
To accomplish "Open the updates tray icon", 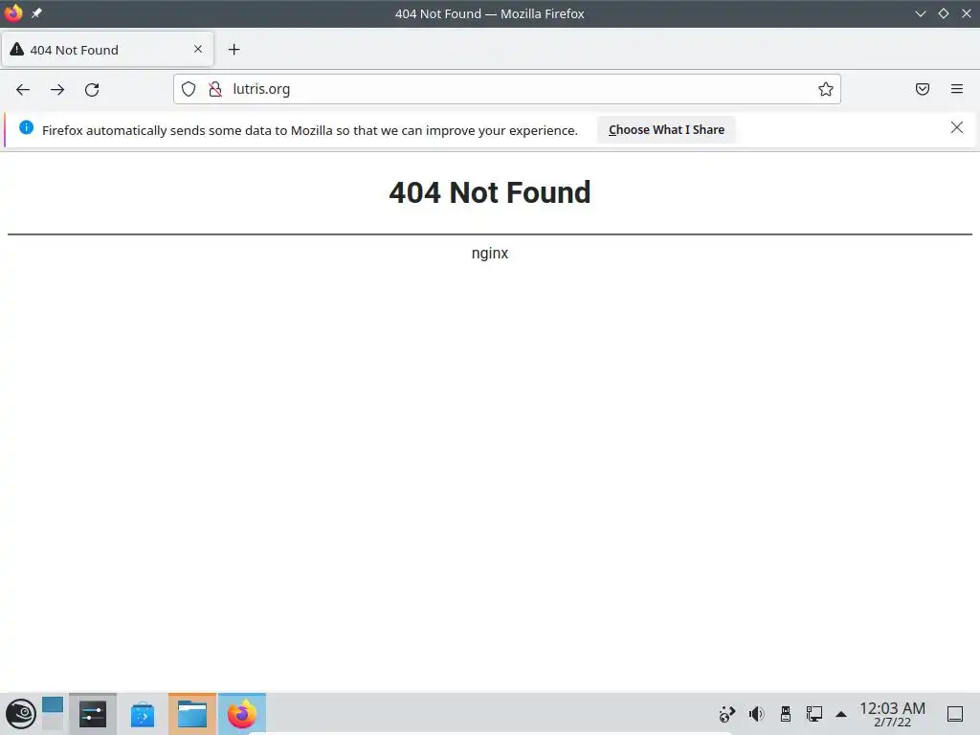I will (x=727, y=714).
